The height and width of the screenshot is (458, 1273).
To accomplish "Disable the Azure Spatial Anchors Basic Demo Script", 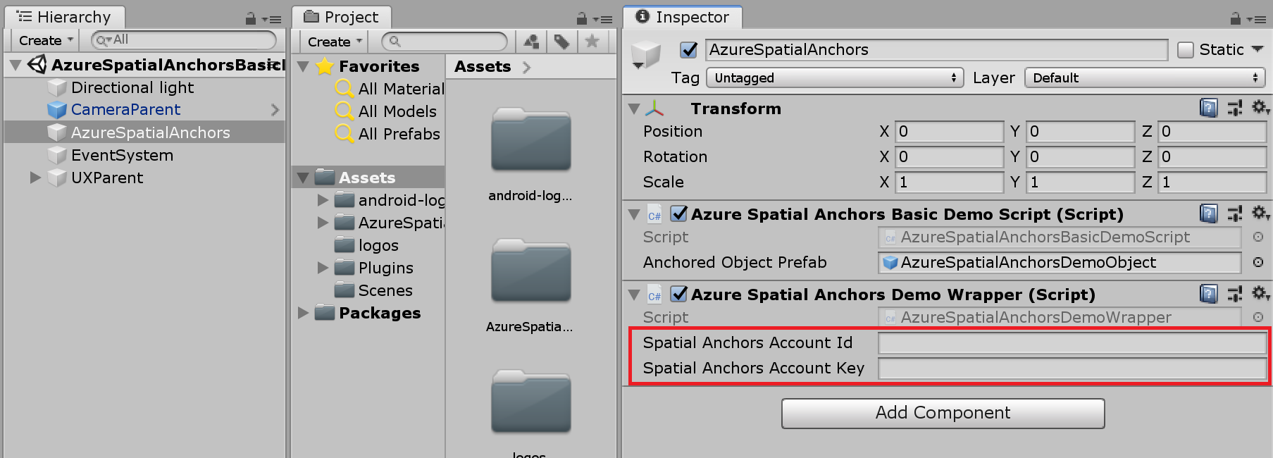I will [x=678, y=214].
